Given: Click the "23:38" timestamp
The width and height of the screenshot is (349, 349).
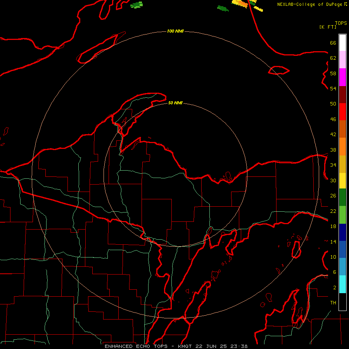Looking at the screenshot, I should click(239, 346).
